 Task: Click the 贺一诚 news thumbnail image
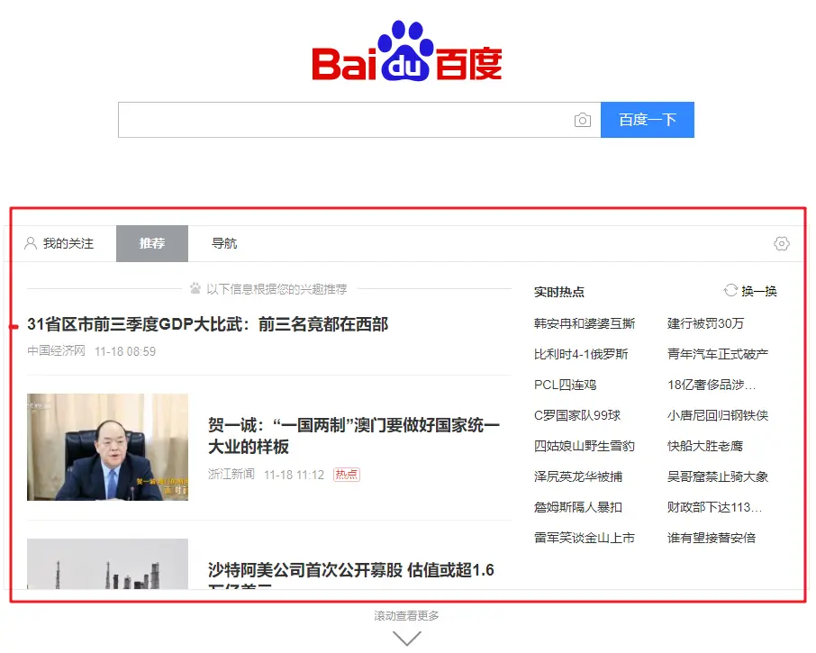tap(108, 447)
